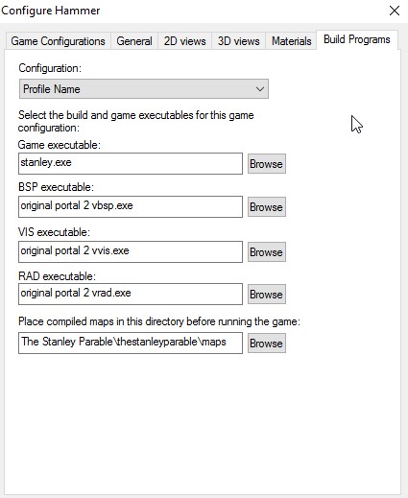Go to the 3D views tab
The height and width of the screenshot is (498, 408).
click(x=238, y=41)
